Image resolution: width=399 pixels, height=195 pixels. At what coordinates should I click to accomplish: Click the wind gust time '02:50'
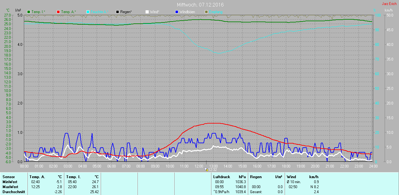pos(293,187)
